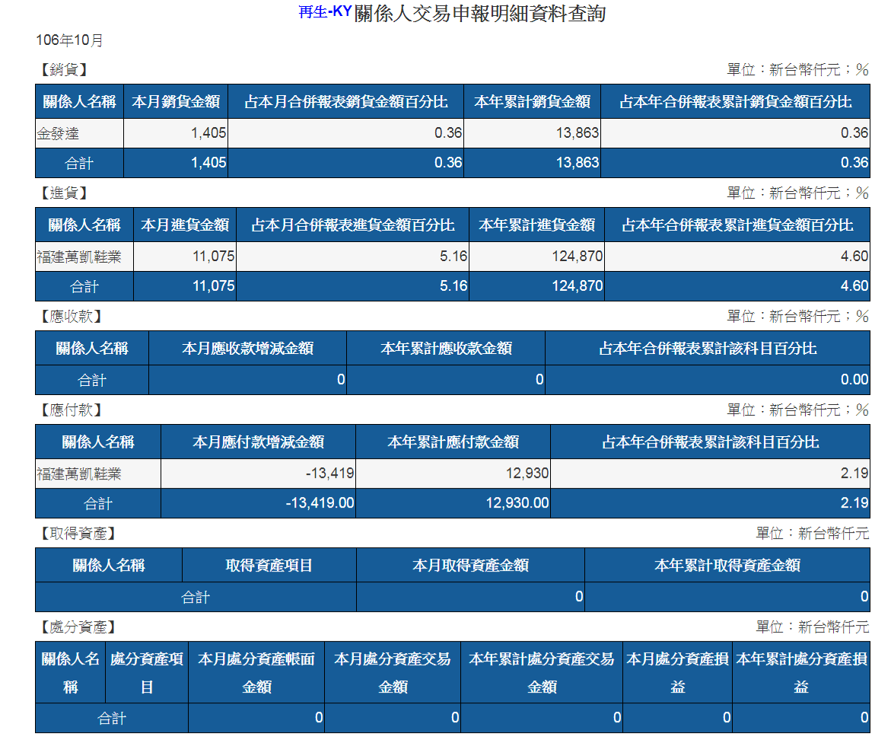Click the 本月處分資產交易金額 column header

pyautogui.click(x=393, y=673)
